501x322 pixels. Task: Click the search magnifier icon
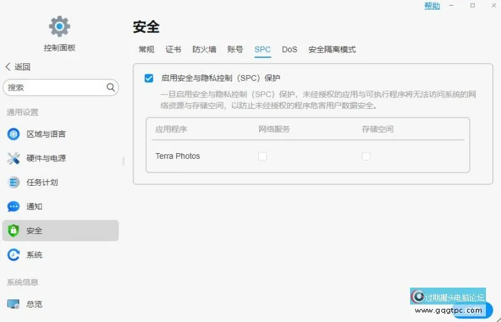pyautogui.click(x=110, y=88)
